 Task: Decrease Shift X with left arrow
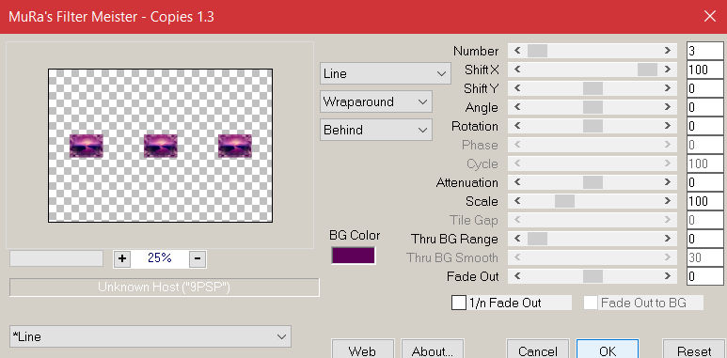tap(517, 70)
